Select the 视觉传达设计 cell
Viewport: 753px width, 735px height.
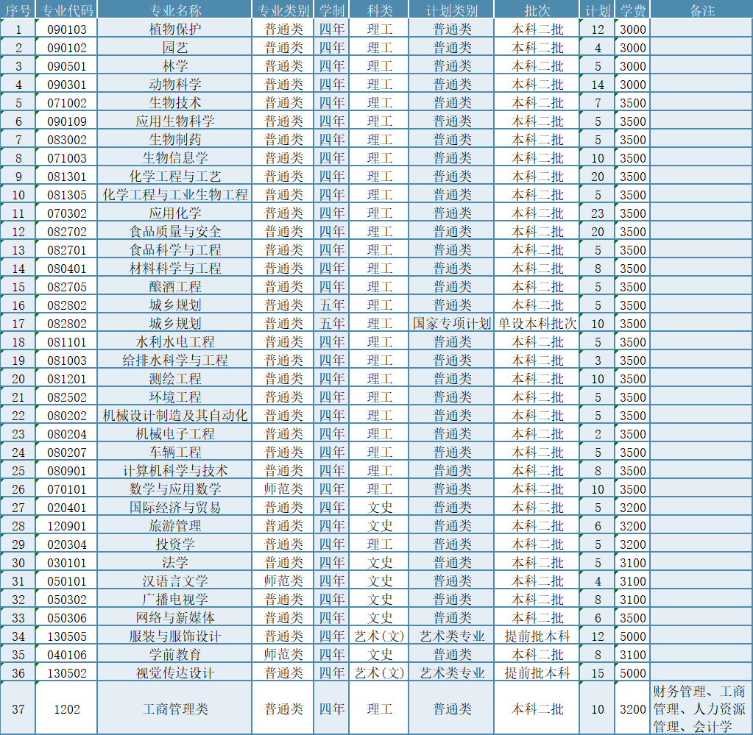(174, 673)
